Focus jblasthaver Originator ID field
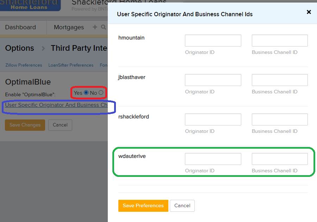Screen dimensions: 317x222 (213, 80)
